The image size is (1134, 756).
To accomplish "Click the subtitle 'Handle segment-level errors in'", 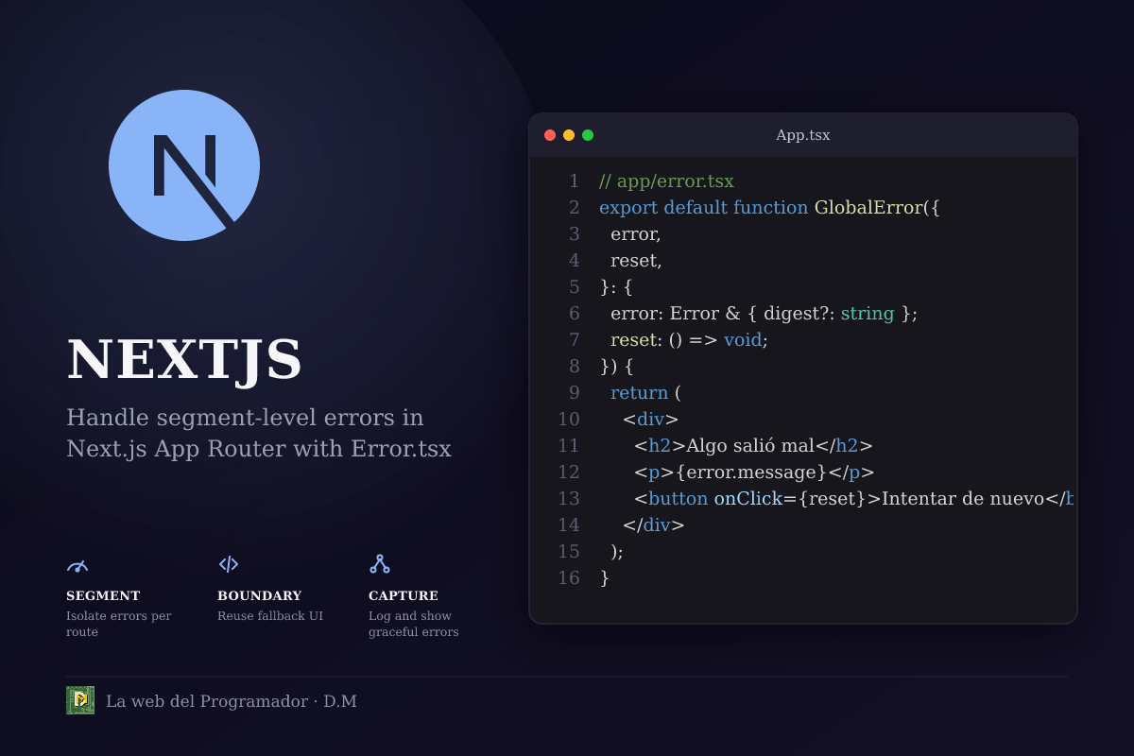I will 245,418.
